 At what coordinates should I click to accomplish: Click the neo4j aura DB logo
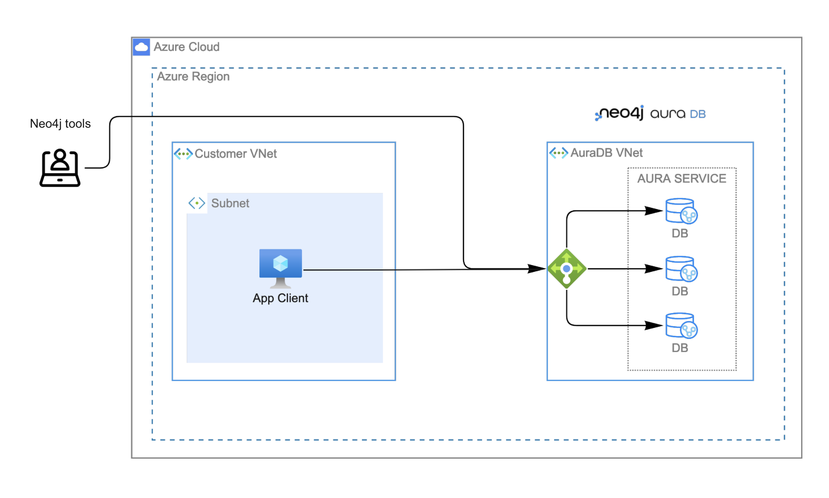[650, 113]
